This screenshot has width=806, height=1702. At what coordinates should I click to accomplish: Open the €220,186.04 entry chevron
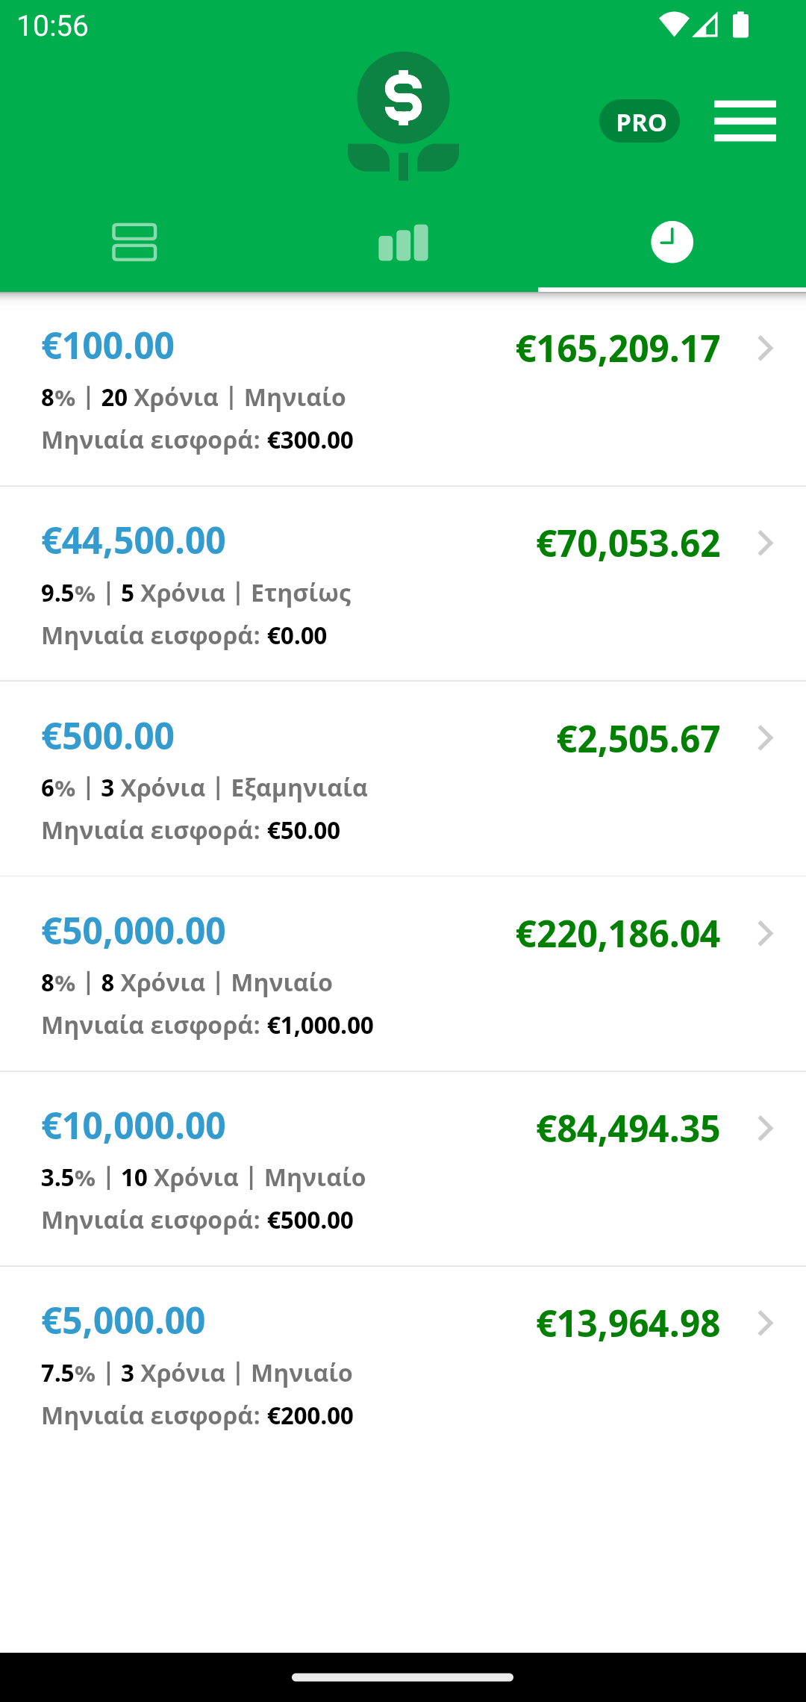coord(765,933)
